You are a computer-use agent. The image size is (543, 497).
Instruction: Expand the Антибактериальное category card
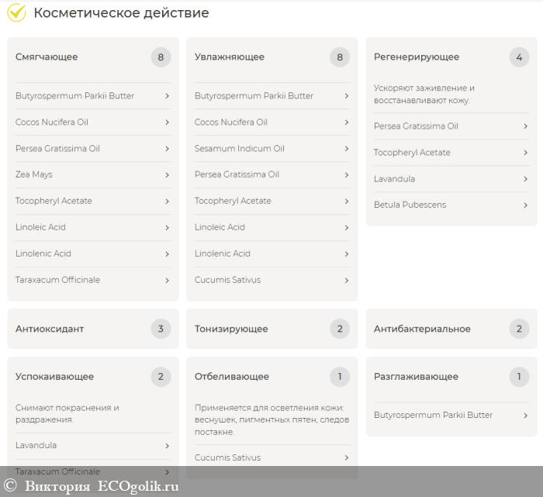click(x=451, y=329)
